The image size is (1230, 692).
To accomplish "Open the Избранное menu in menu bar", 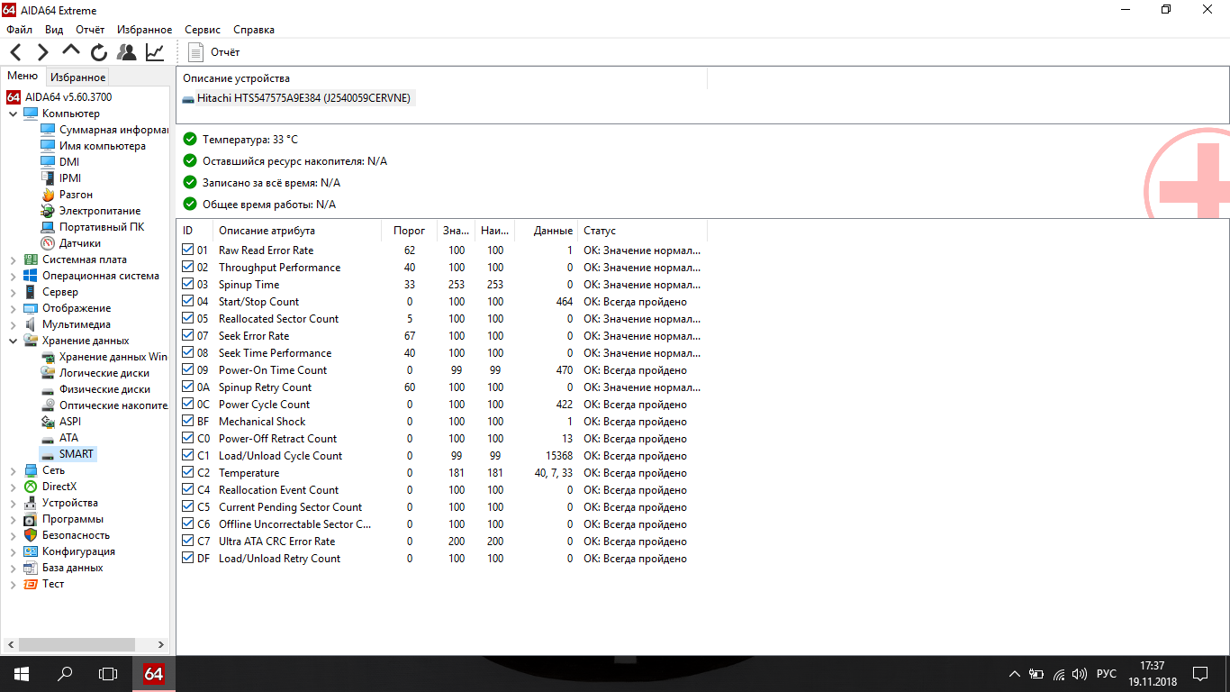I will (145, 30).
